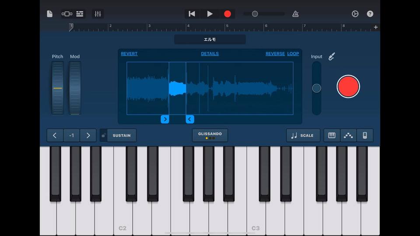Toggle REVERSE playback of the sample
The width and height of the screenshot is (420, 236).
275,53
